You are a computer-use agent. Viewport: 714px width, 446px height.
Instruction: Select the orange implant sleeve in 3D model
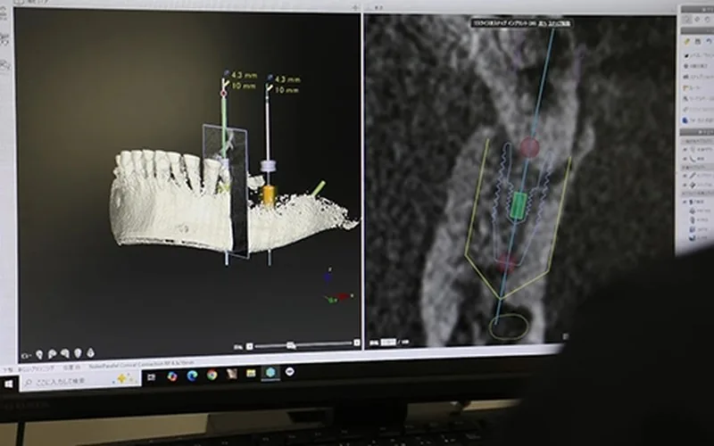point(269,194)
